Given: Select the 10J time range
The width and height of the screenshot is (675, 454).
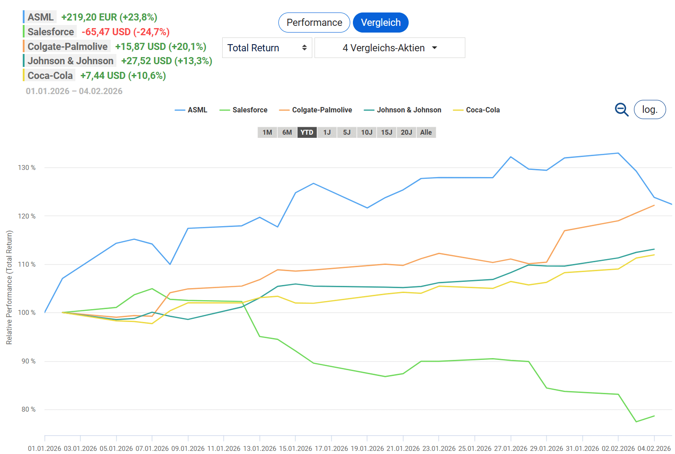Looking at the screenshot, I should click(367, 132).
